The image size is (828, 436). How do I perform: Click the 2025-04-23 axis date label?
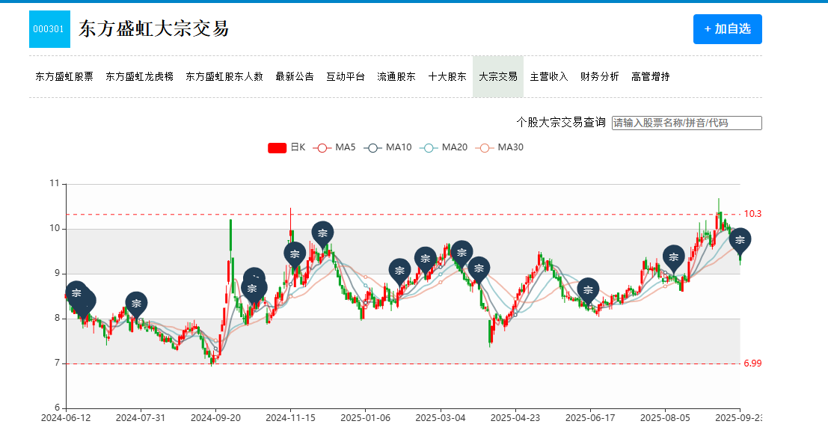pos(515,418)
